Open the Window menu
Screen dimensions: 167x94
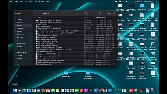point(41,1)
